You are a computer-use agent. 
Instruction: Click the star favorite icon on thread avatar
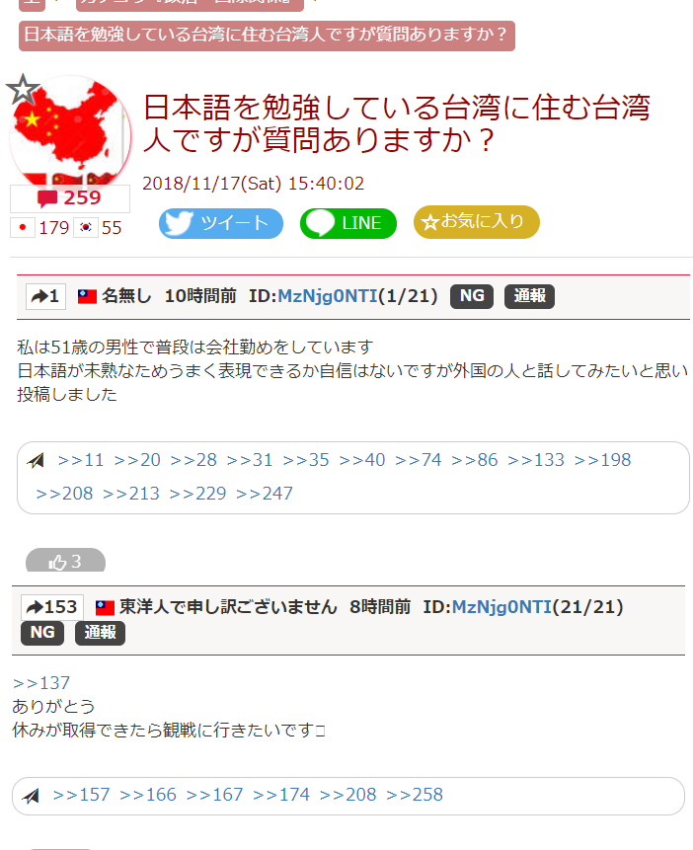[x=23, y=90]
